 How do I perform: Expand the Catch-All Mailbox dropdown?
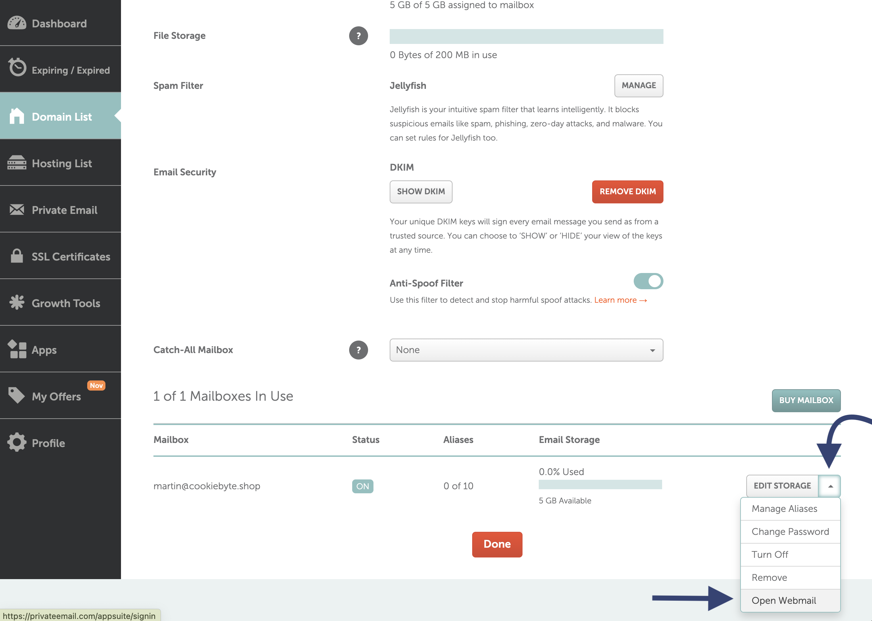click(526, 350)
